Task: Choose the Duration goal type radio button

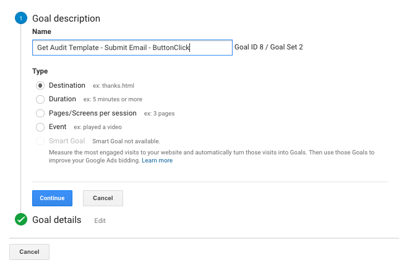Action: pos(40,99)
